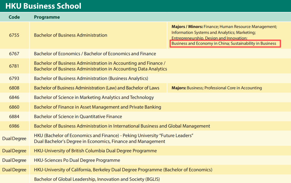Click Dual Degree label beside Sciences Po row
The height and width of the screenshot is (183, 291).
coord(14,160)
